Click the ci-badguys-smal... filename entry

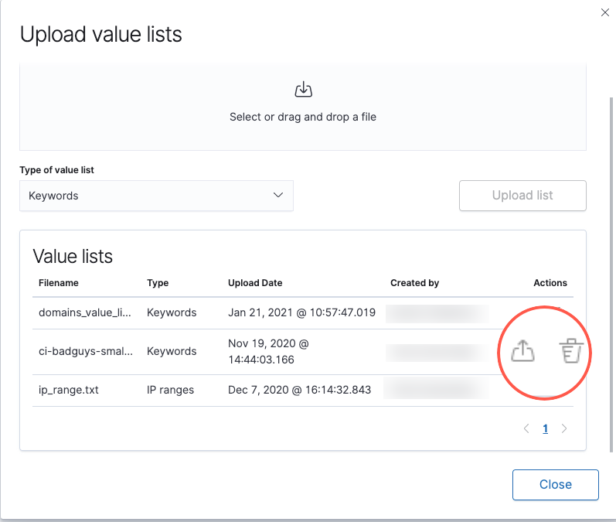tap(85, 351)
